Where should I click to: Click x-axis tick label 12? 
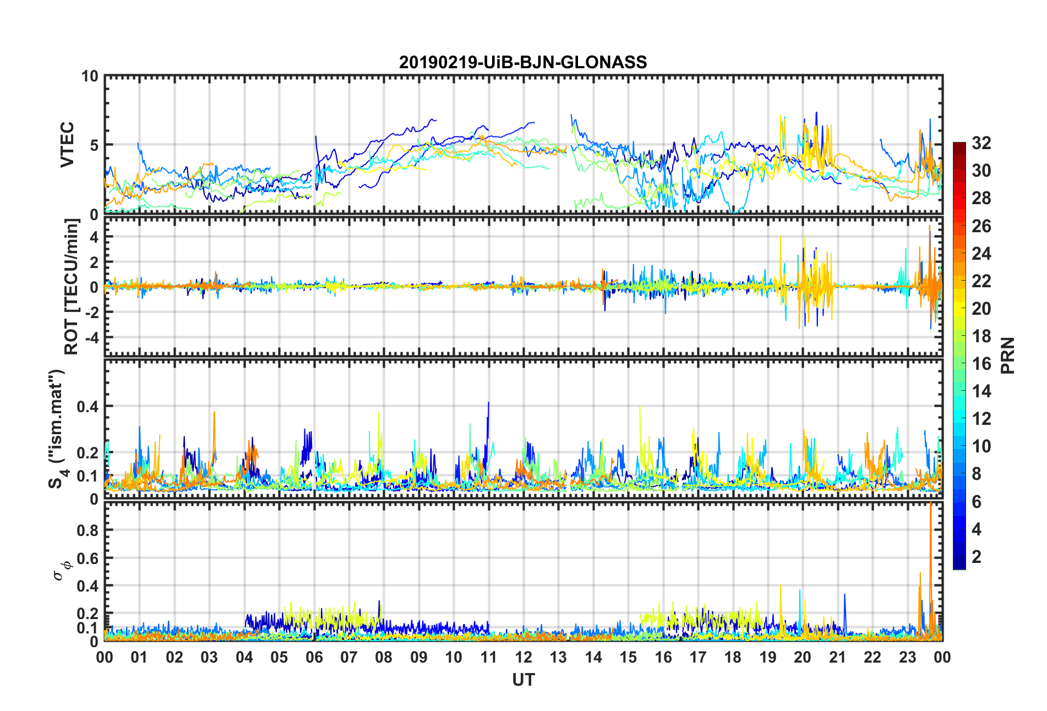523,657
